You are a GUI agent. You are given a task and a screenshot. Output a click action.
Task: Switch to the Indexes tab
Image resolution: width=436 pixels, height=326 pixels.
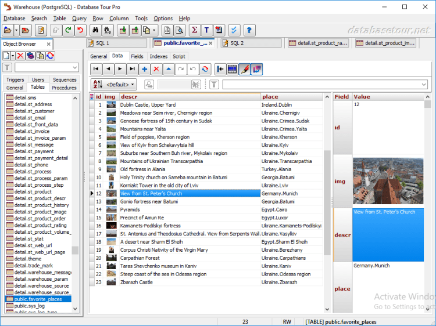158,56
